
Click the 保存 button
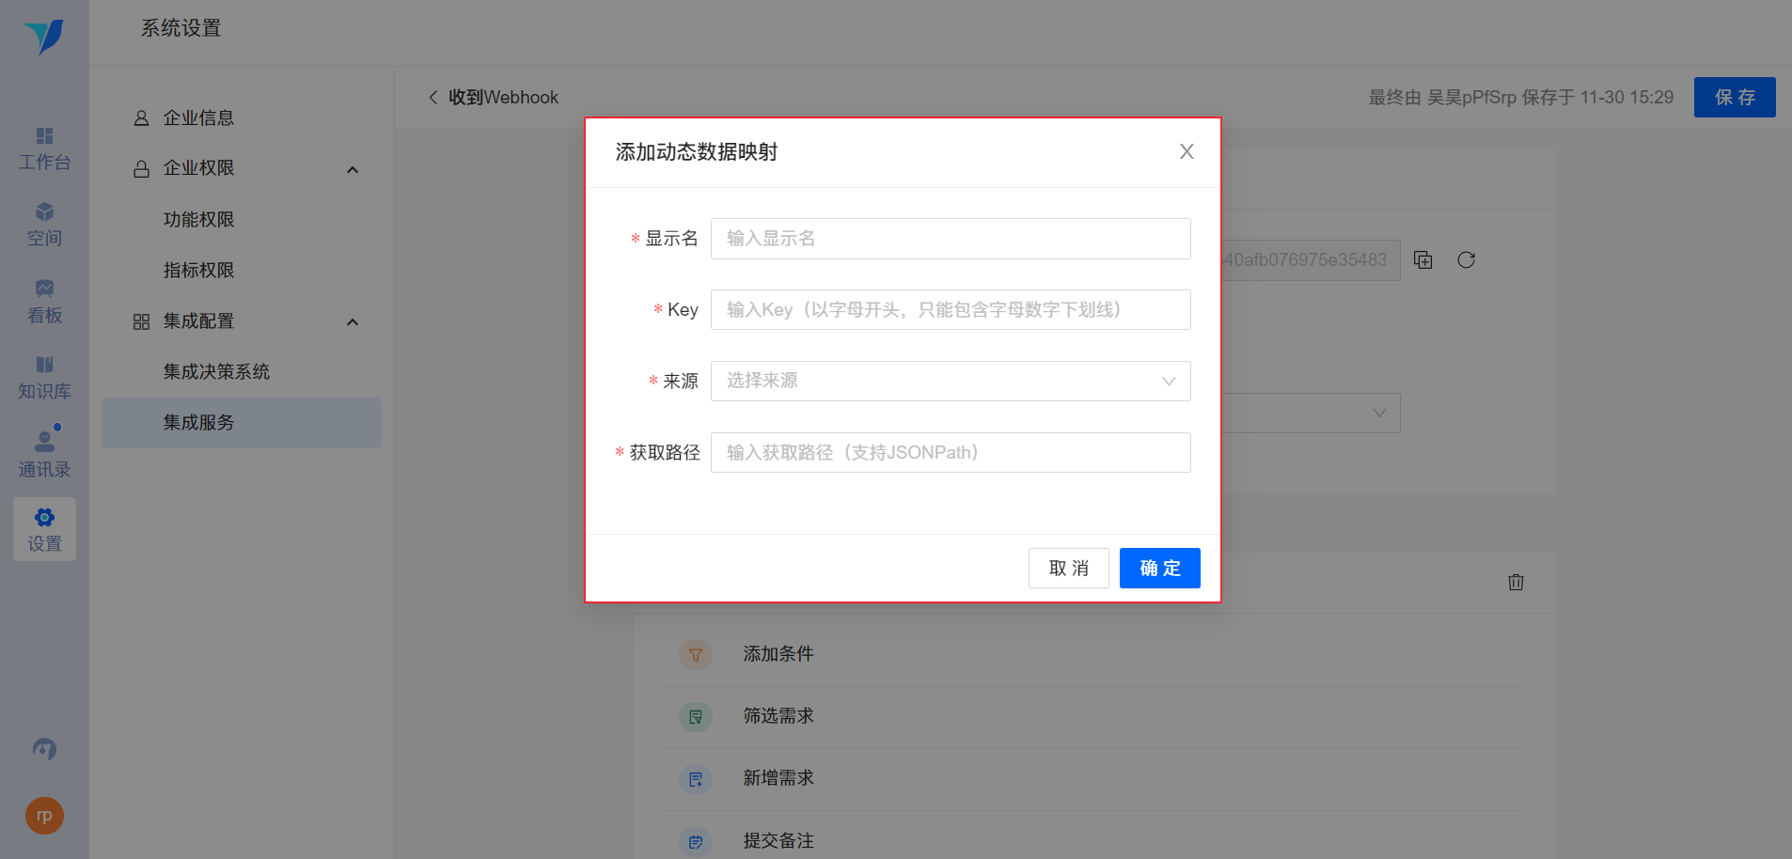1735,97
